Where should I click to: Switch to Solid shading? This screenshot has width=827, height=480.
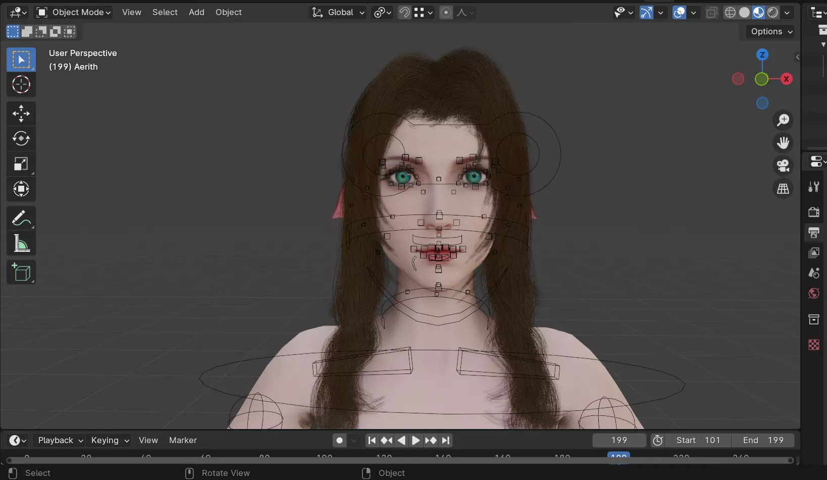(744, 13)
